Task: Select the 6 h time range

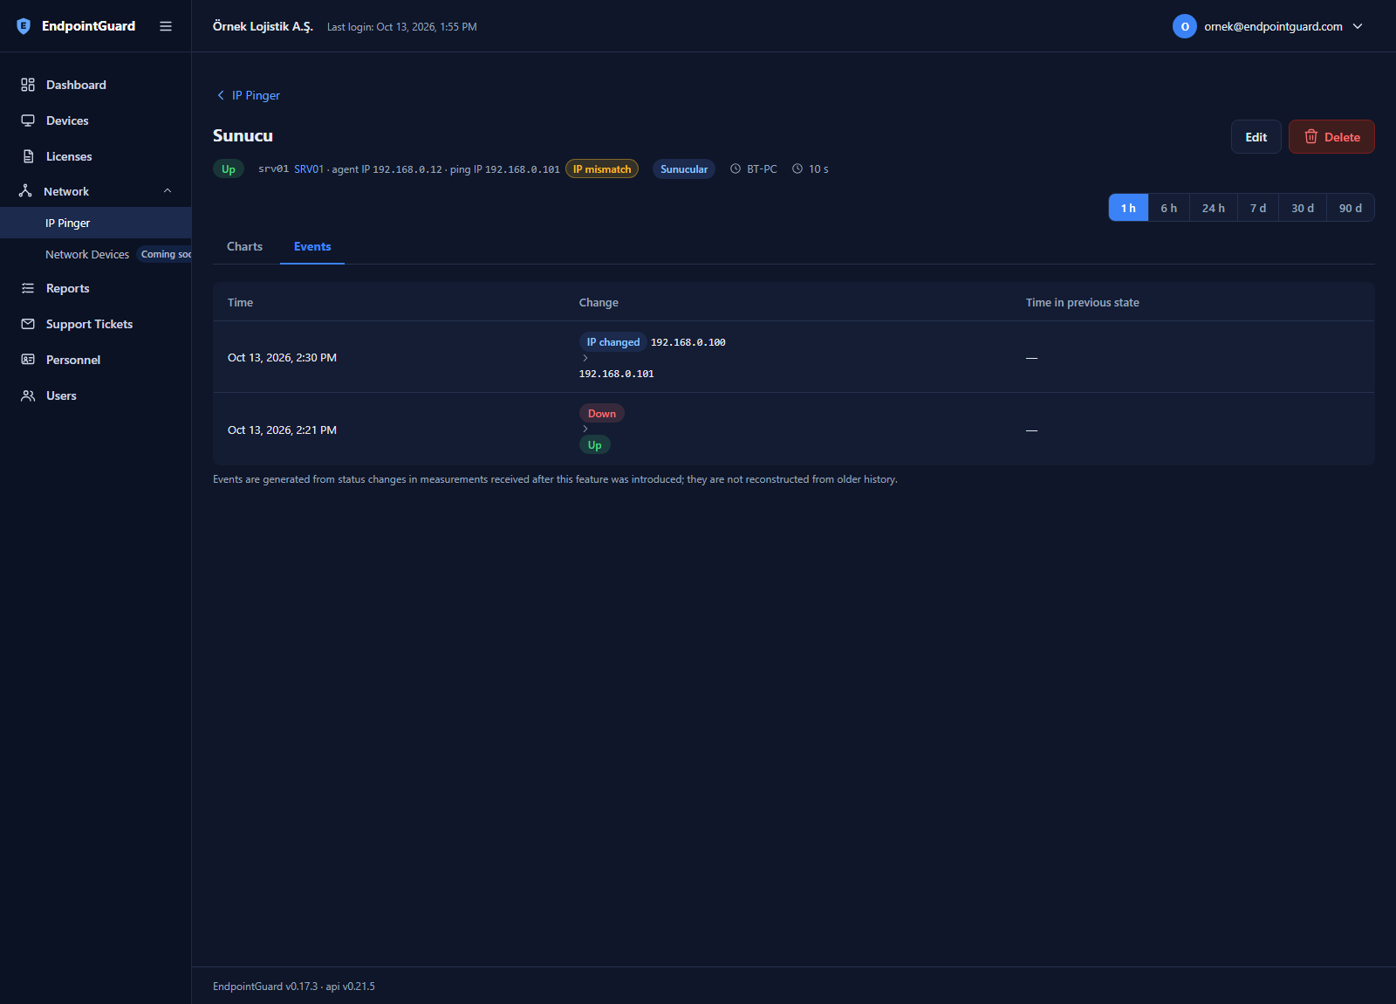Action: (x=1168, y=208)
